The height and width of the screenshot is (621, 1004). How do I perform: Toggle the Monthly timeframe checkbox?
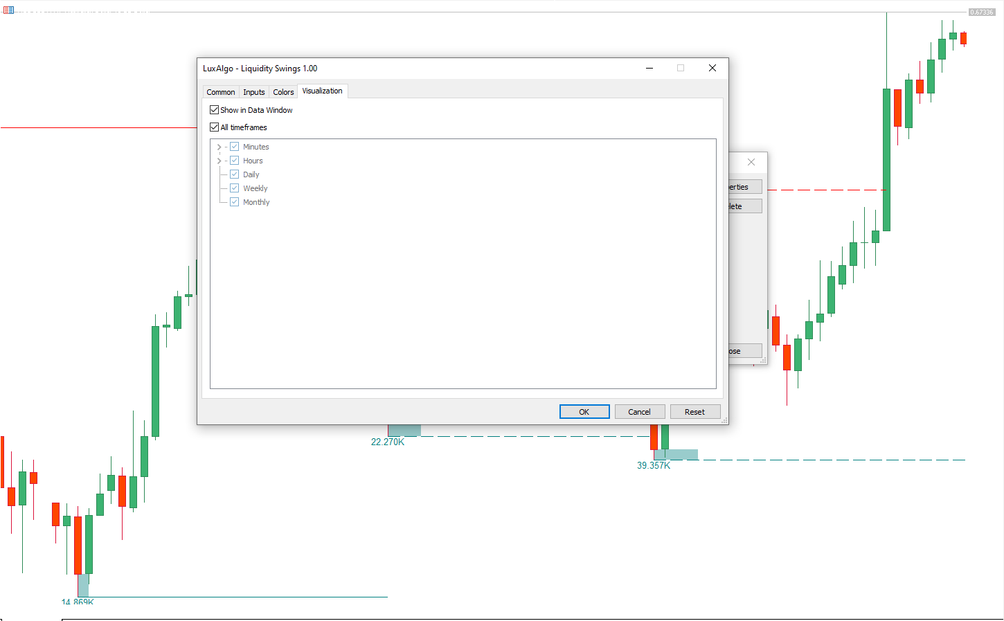[235, 202]
